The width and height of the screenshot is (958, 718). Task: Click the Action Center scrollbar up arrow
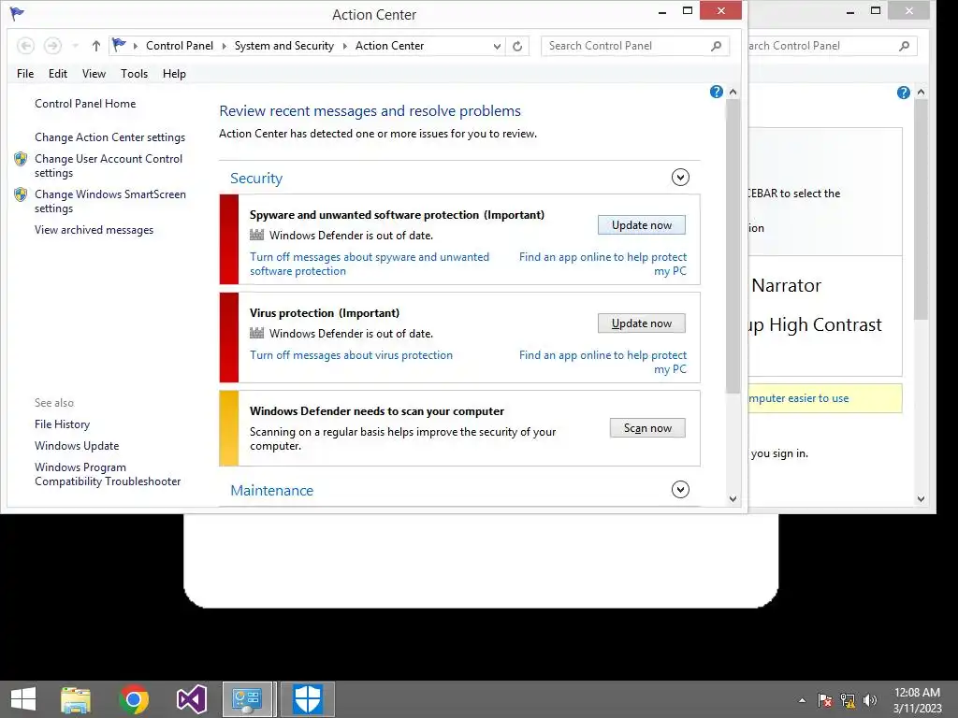click(733, 93)
